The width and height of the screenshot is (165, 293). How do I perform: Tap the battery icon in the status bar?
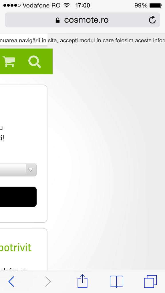[x=156, y=5]
